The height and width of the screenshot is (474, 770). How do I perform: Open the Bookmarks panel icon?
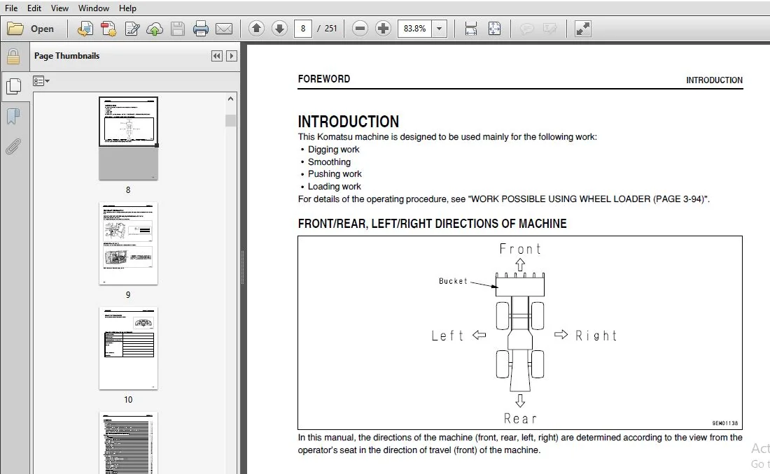(x=13, y=117)
